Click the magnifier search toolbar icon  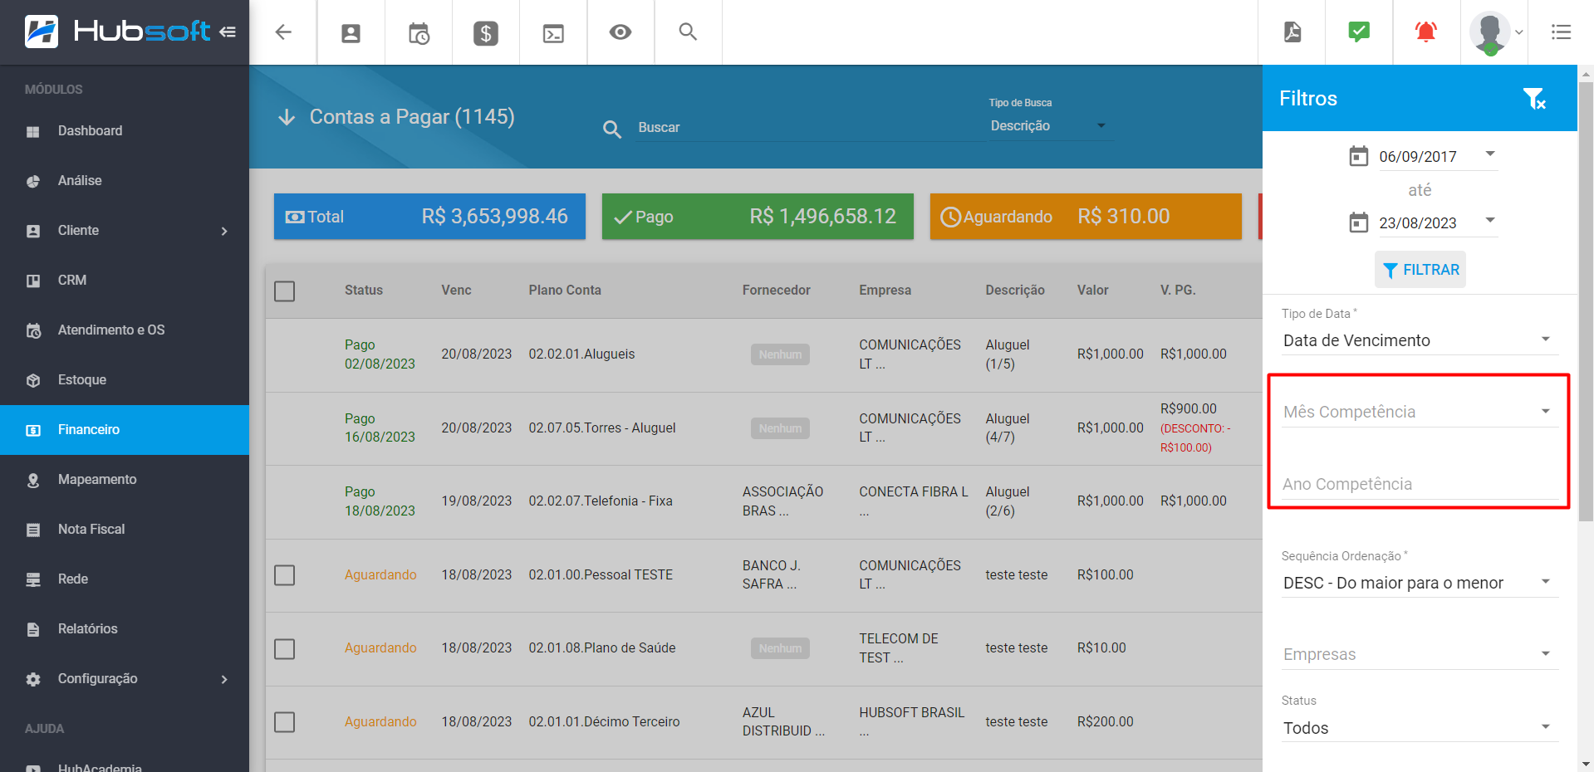click(688, 32)
